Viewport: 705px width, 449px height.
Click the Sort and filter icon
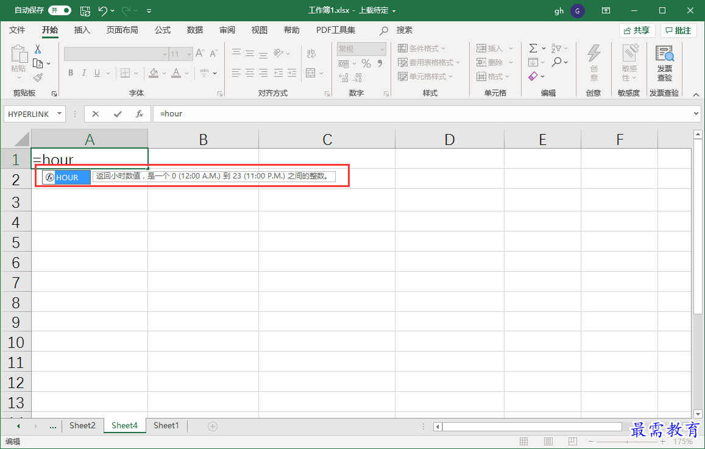tap(556, 48)
